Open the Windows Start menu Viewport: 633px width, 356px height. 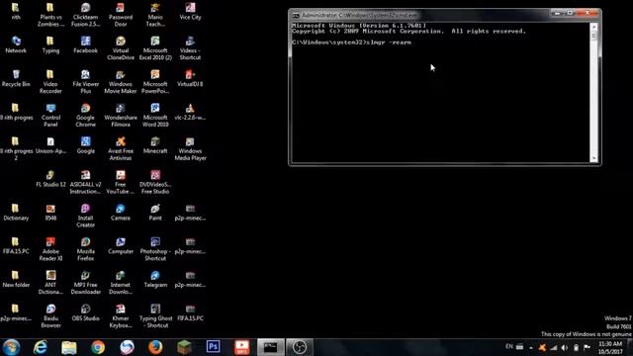(x=11, y=347)
